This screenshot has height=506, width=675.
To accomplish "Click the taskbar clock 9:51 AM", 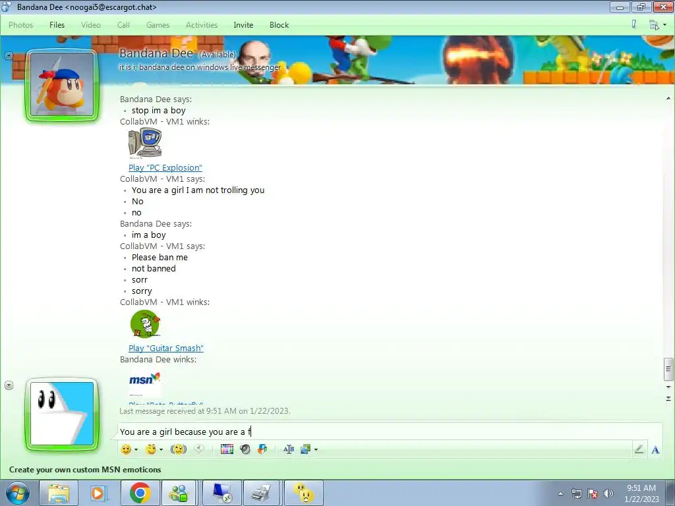I will coord(641,493).
